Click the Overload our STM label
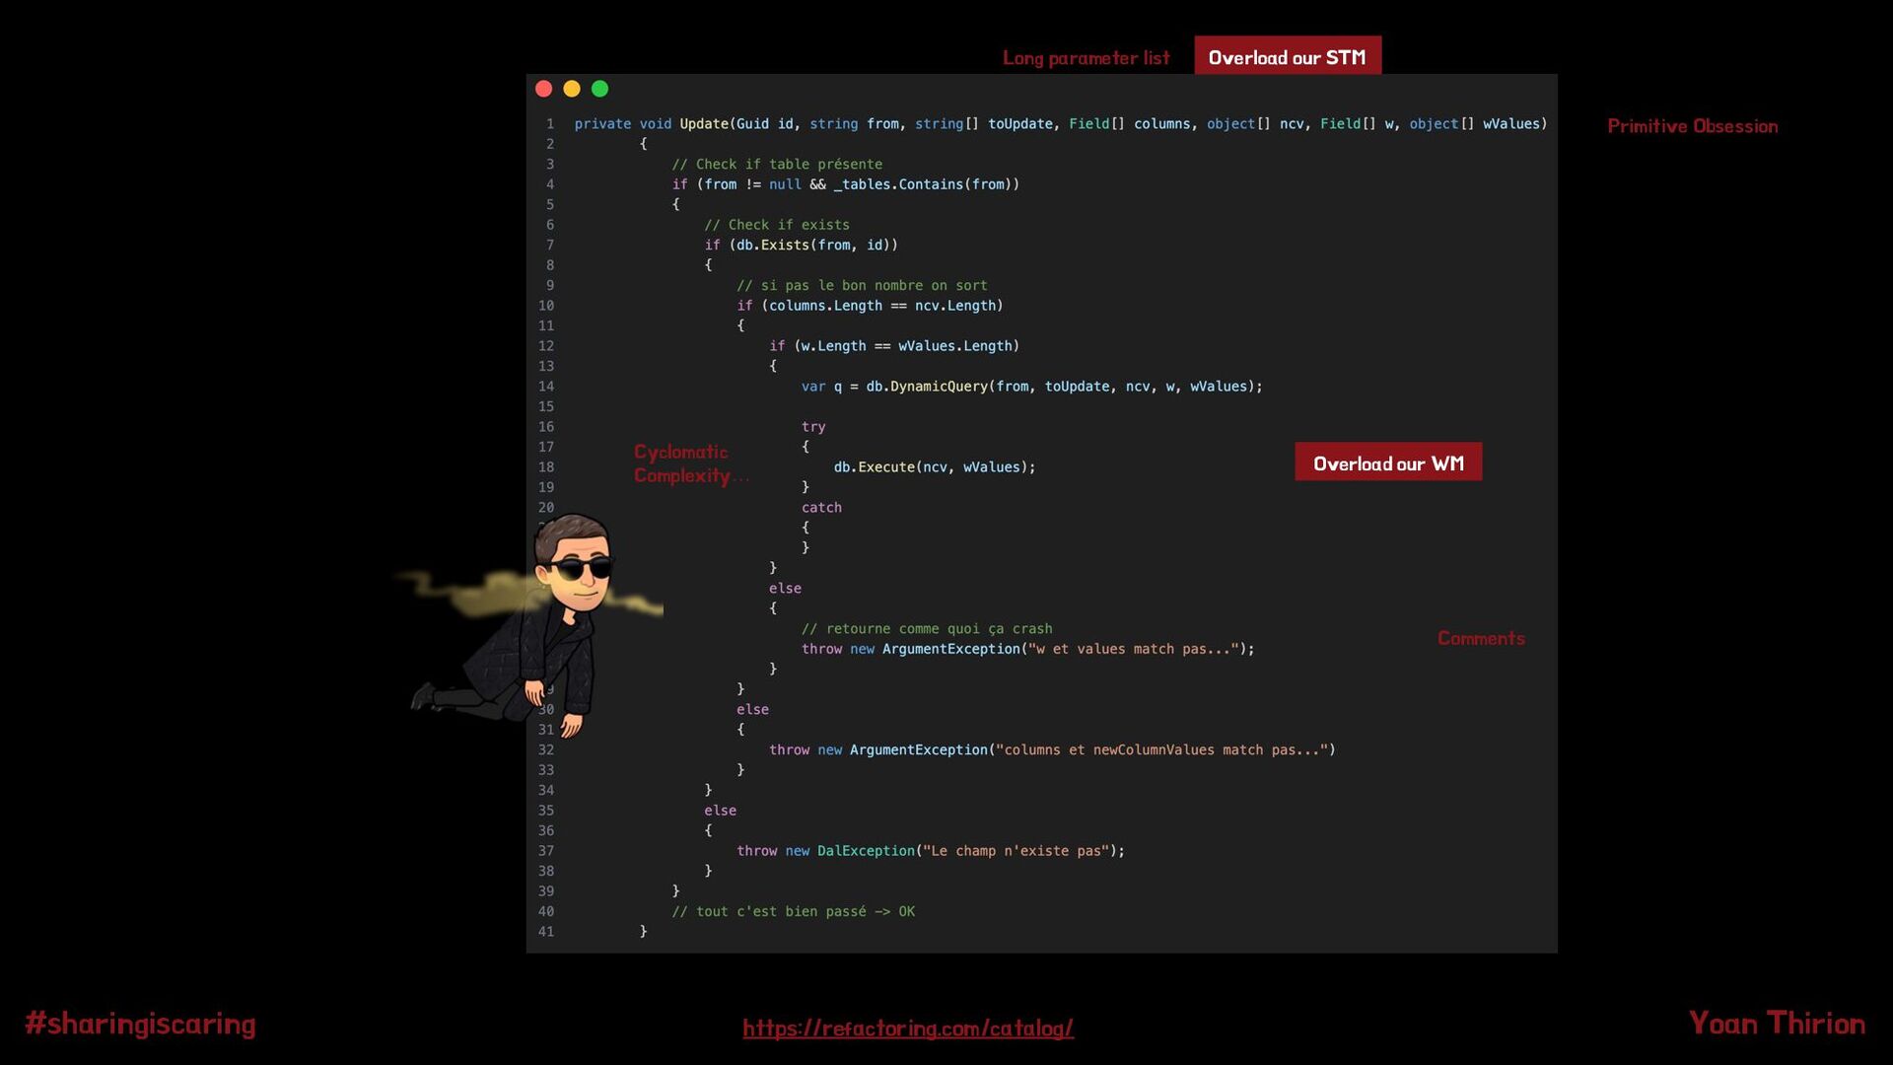The image size is (1893, 1065). [x=1287, y=57]
